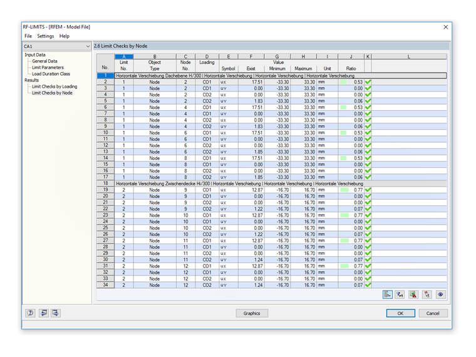Image resolution: width=476 pixels, height=357 pixels.
Task: Click the Graphics button
Action: [252, 313]
